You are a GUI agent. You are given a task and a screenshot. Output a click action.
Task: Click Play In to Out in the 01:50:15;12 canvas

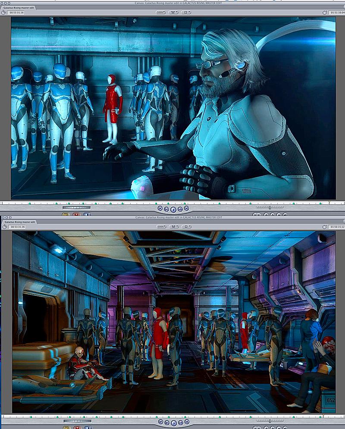click(x=167, y=423)
